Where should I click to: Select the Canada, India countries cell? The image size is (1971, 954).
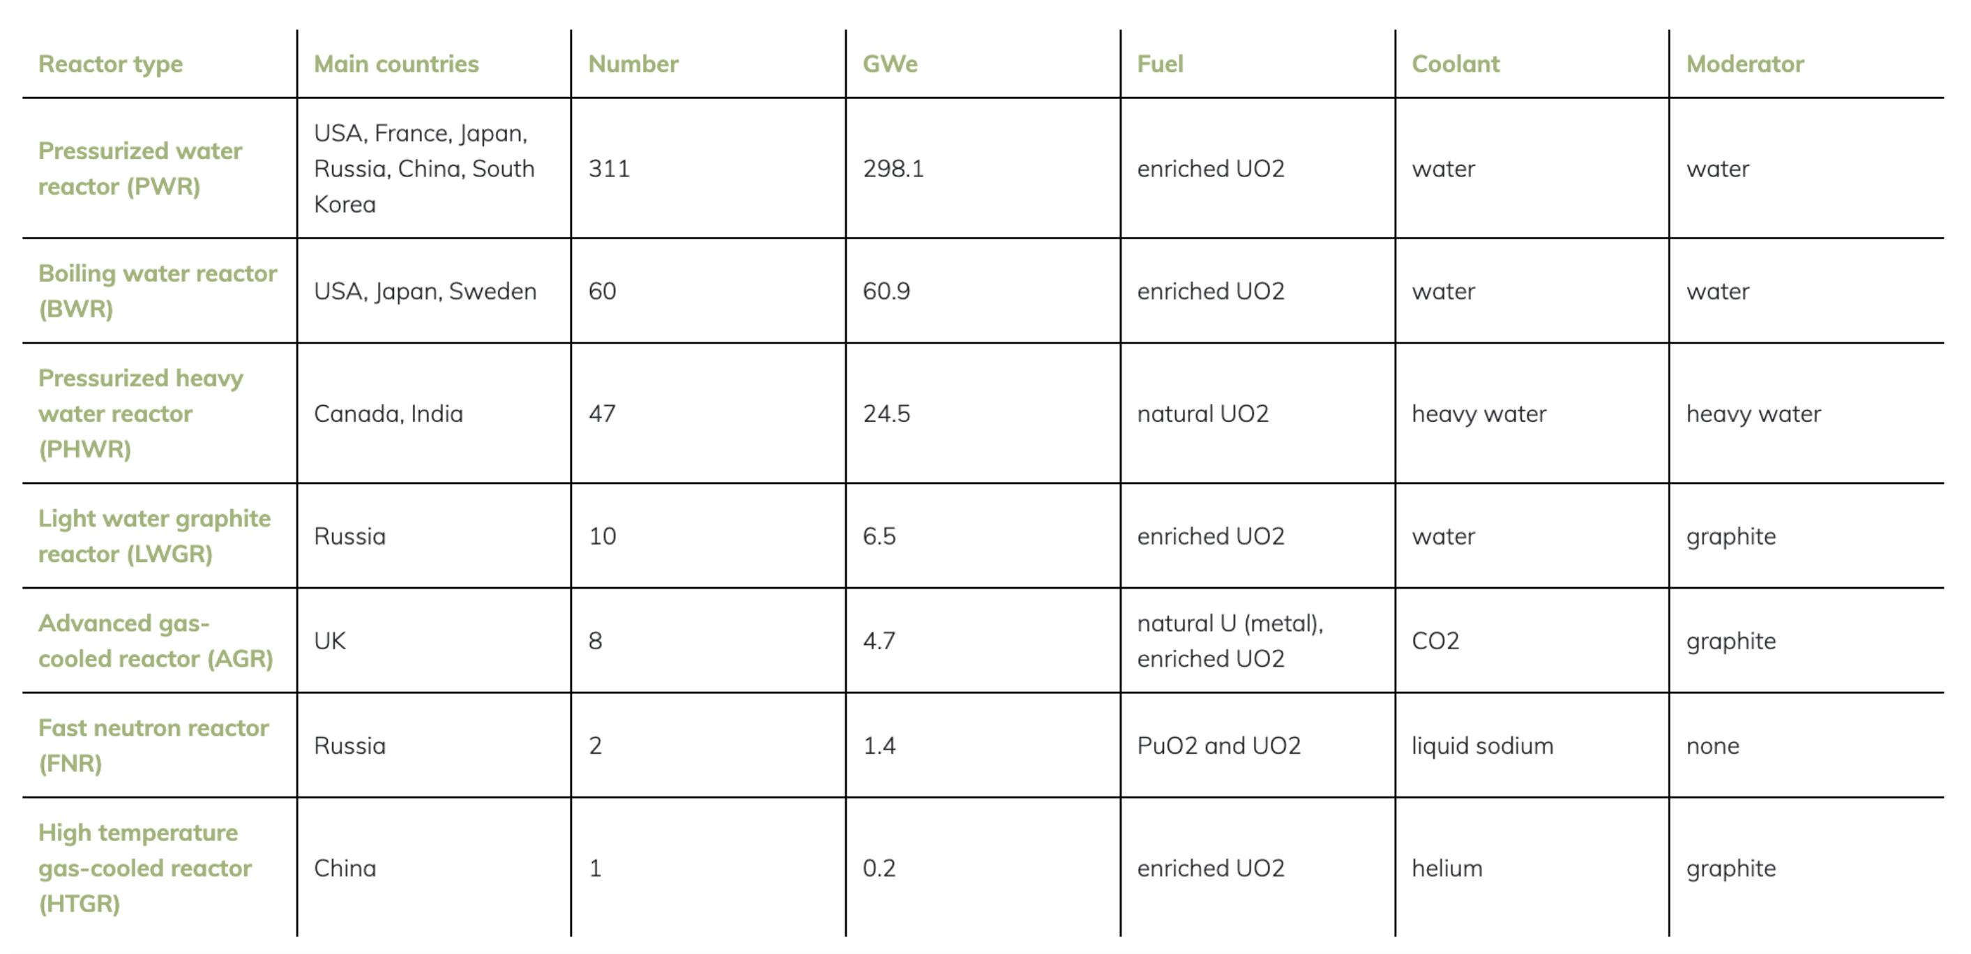tap(388, 414)
